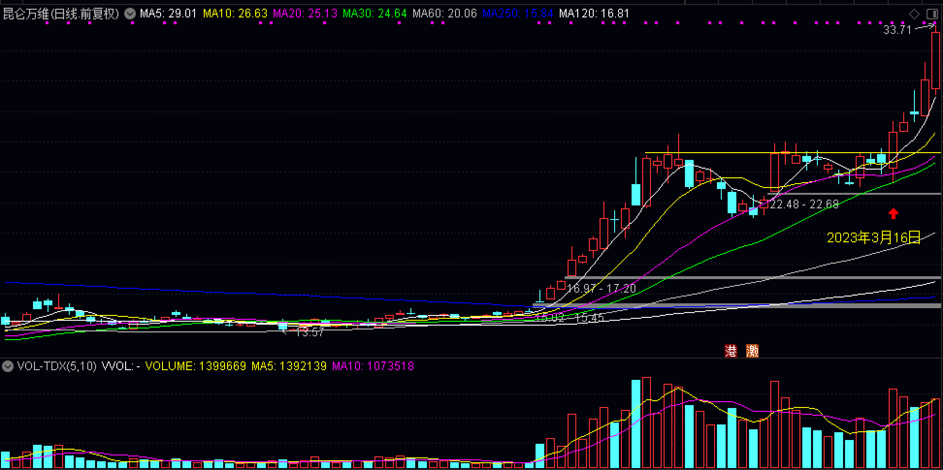The height and width of the screenshot is (470, 943).
Task: Click the diamond marker icon at top right
Action: coord(914,14)
